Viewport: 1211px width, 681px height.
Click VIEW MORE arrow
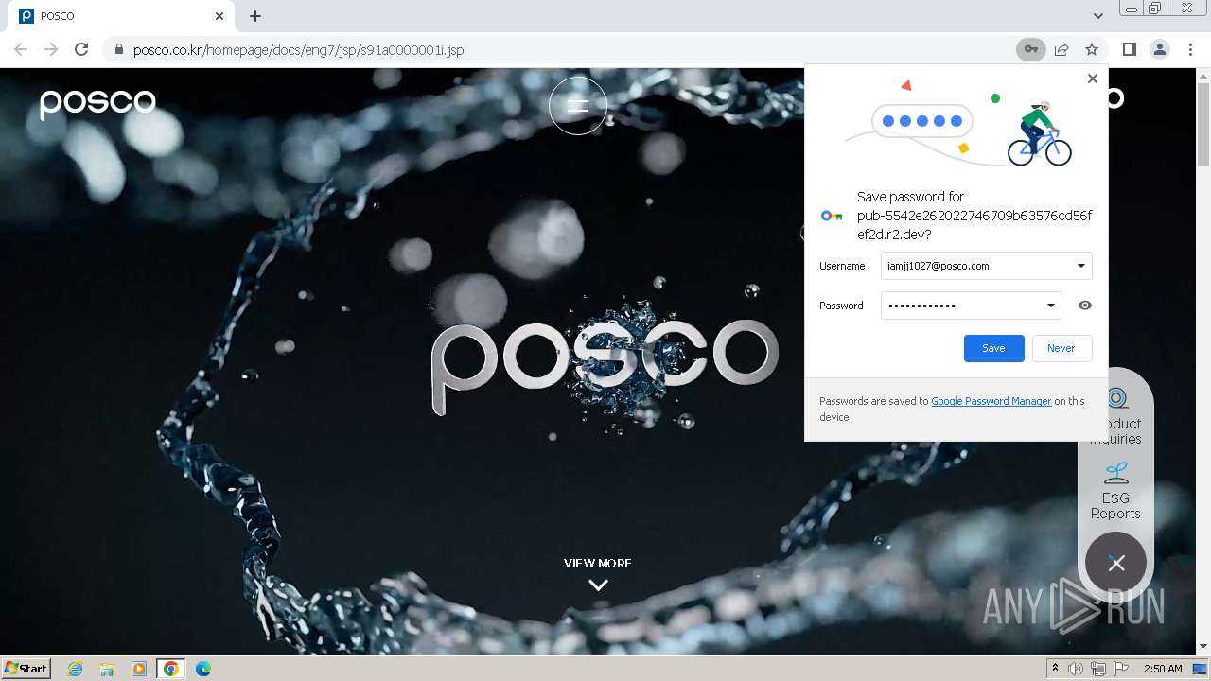pyautogui.click(x=598, y=585)
